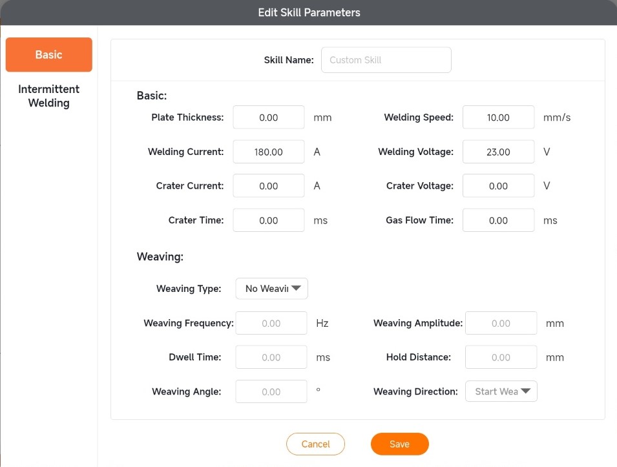Click the Weaving Angle input

coord(271,391)
